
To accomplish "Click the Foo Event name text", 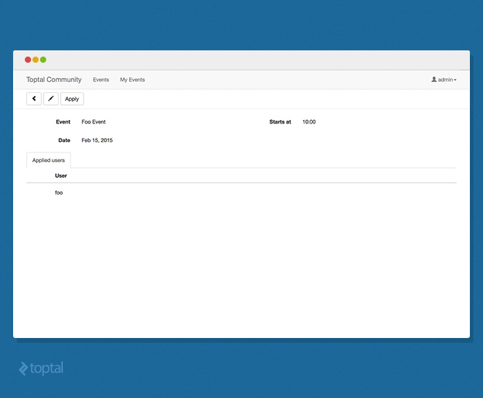I will click(x=93, y=122).
